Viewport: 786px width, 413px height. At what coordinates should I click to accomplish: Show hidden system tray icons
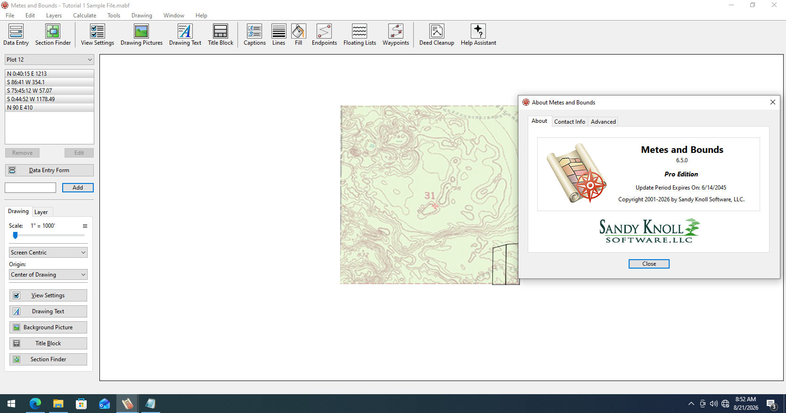coord(691,404)
